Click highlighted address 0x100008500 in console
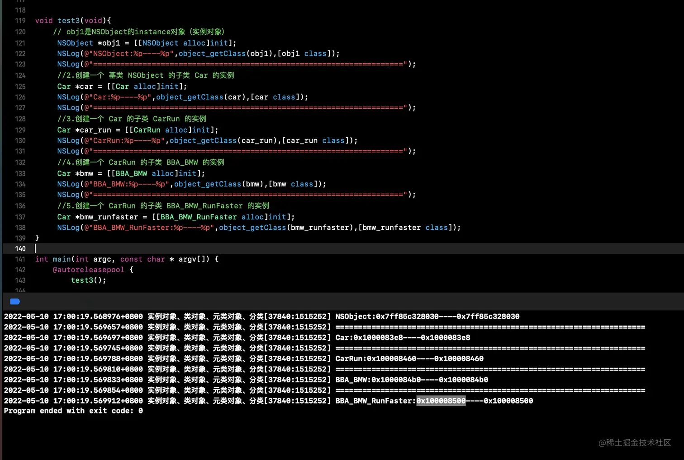The image size is (684, 460). point(441,401)
